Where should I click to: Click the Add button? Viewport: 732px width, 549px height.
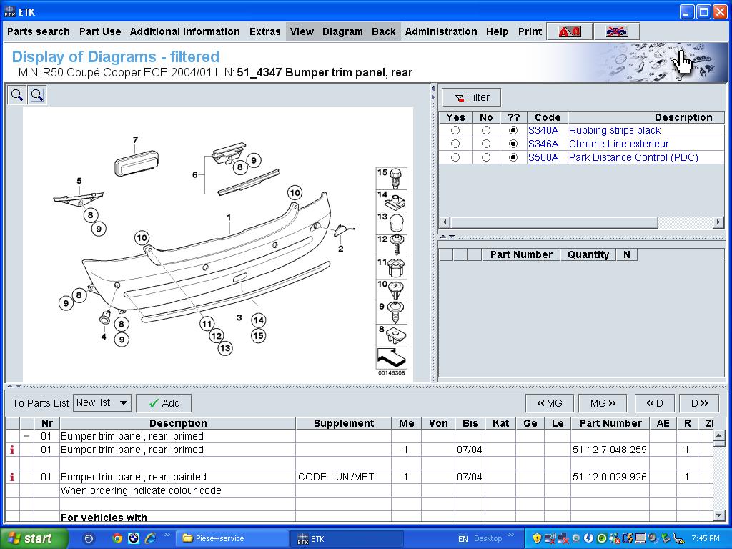tap(164, 403)
